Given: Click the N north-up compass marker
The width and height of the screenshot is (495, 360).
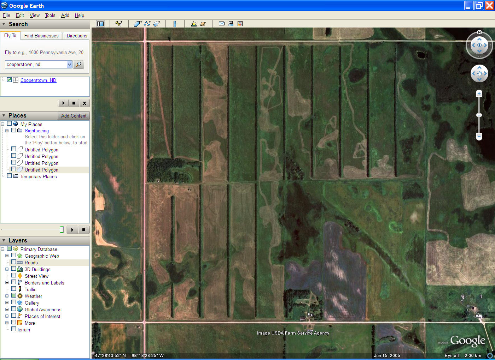Looking at the screenshot, I should (x=479, y=32).
